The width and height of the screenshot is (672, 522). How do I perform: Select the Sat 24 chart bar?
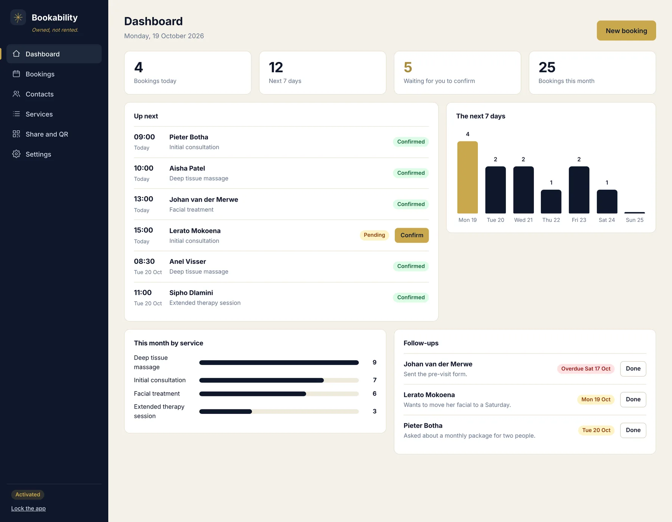pyautogui.click(x=607, y=201)
